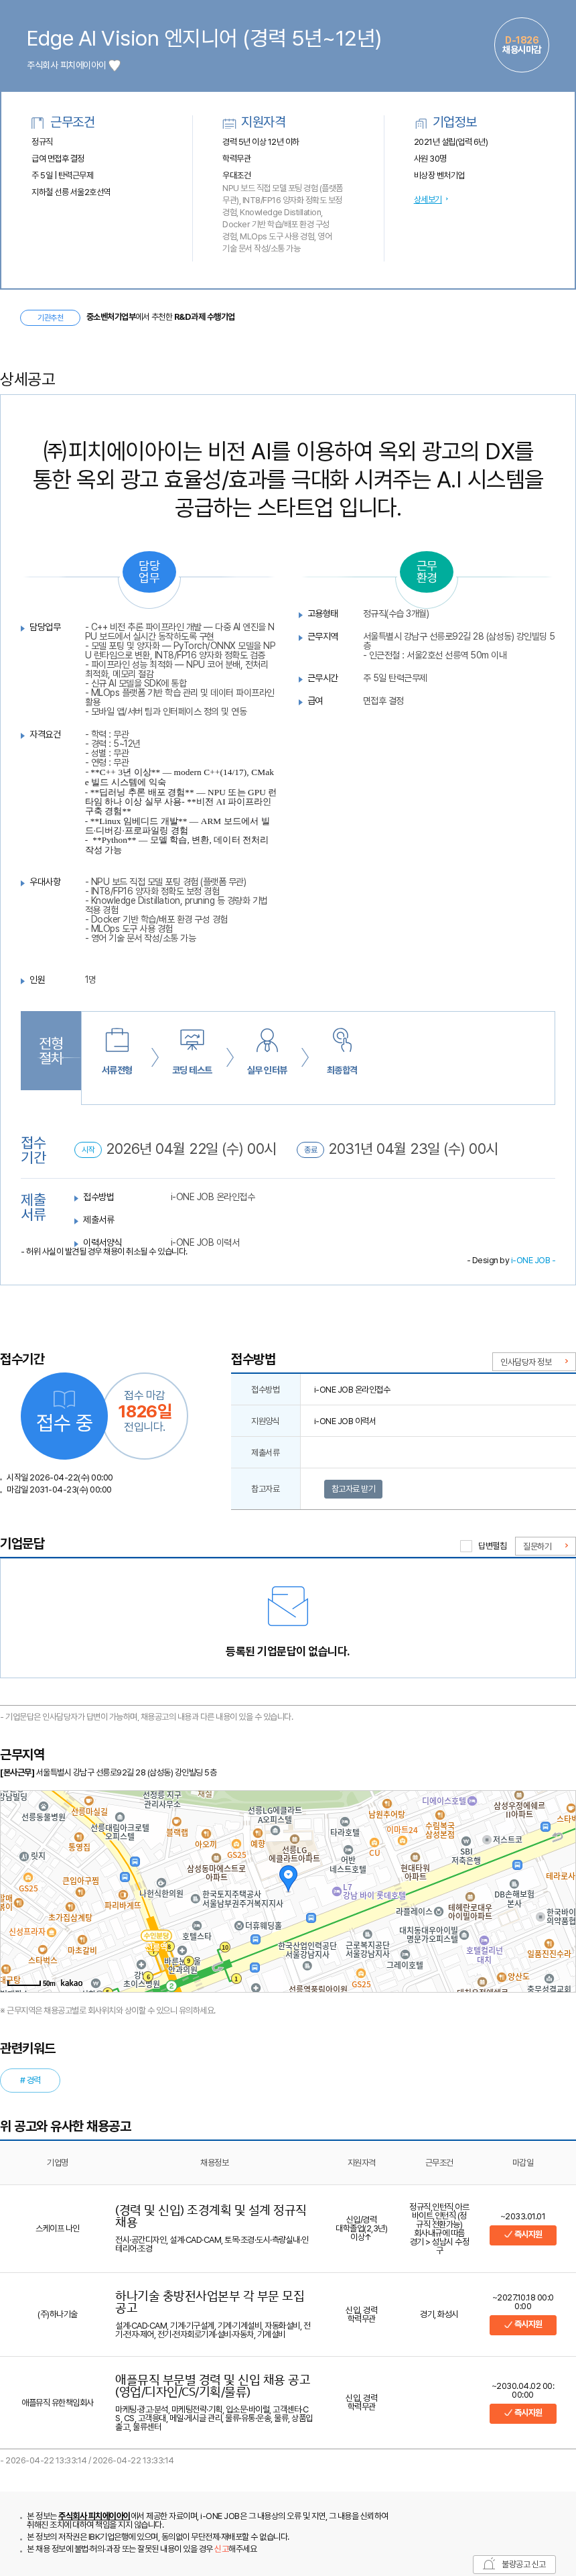Click the 기업명 column header
The width and height of the screenshot is (576, 2576).
[x=57, y=2162]
